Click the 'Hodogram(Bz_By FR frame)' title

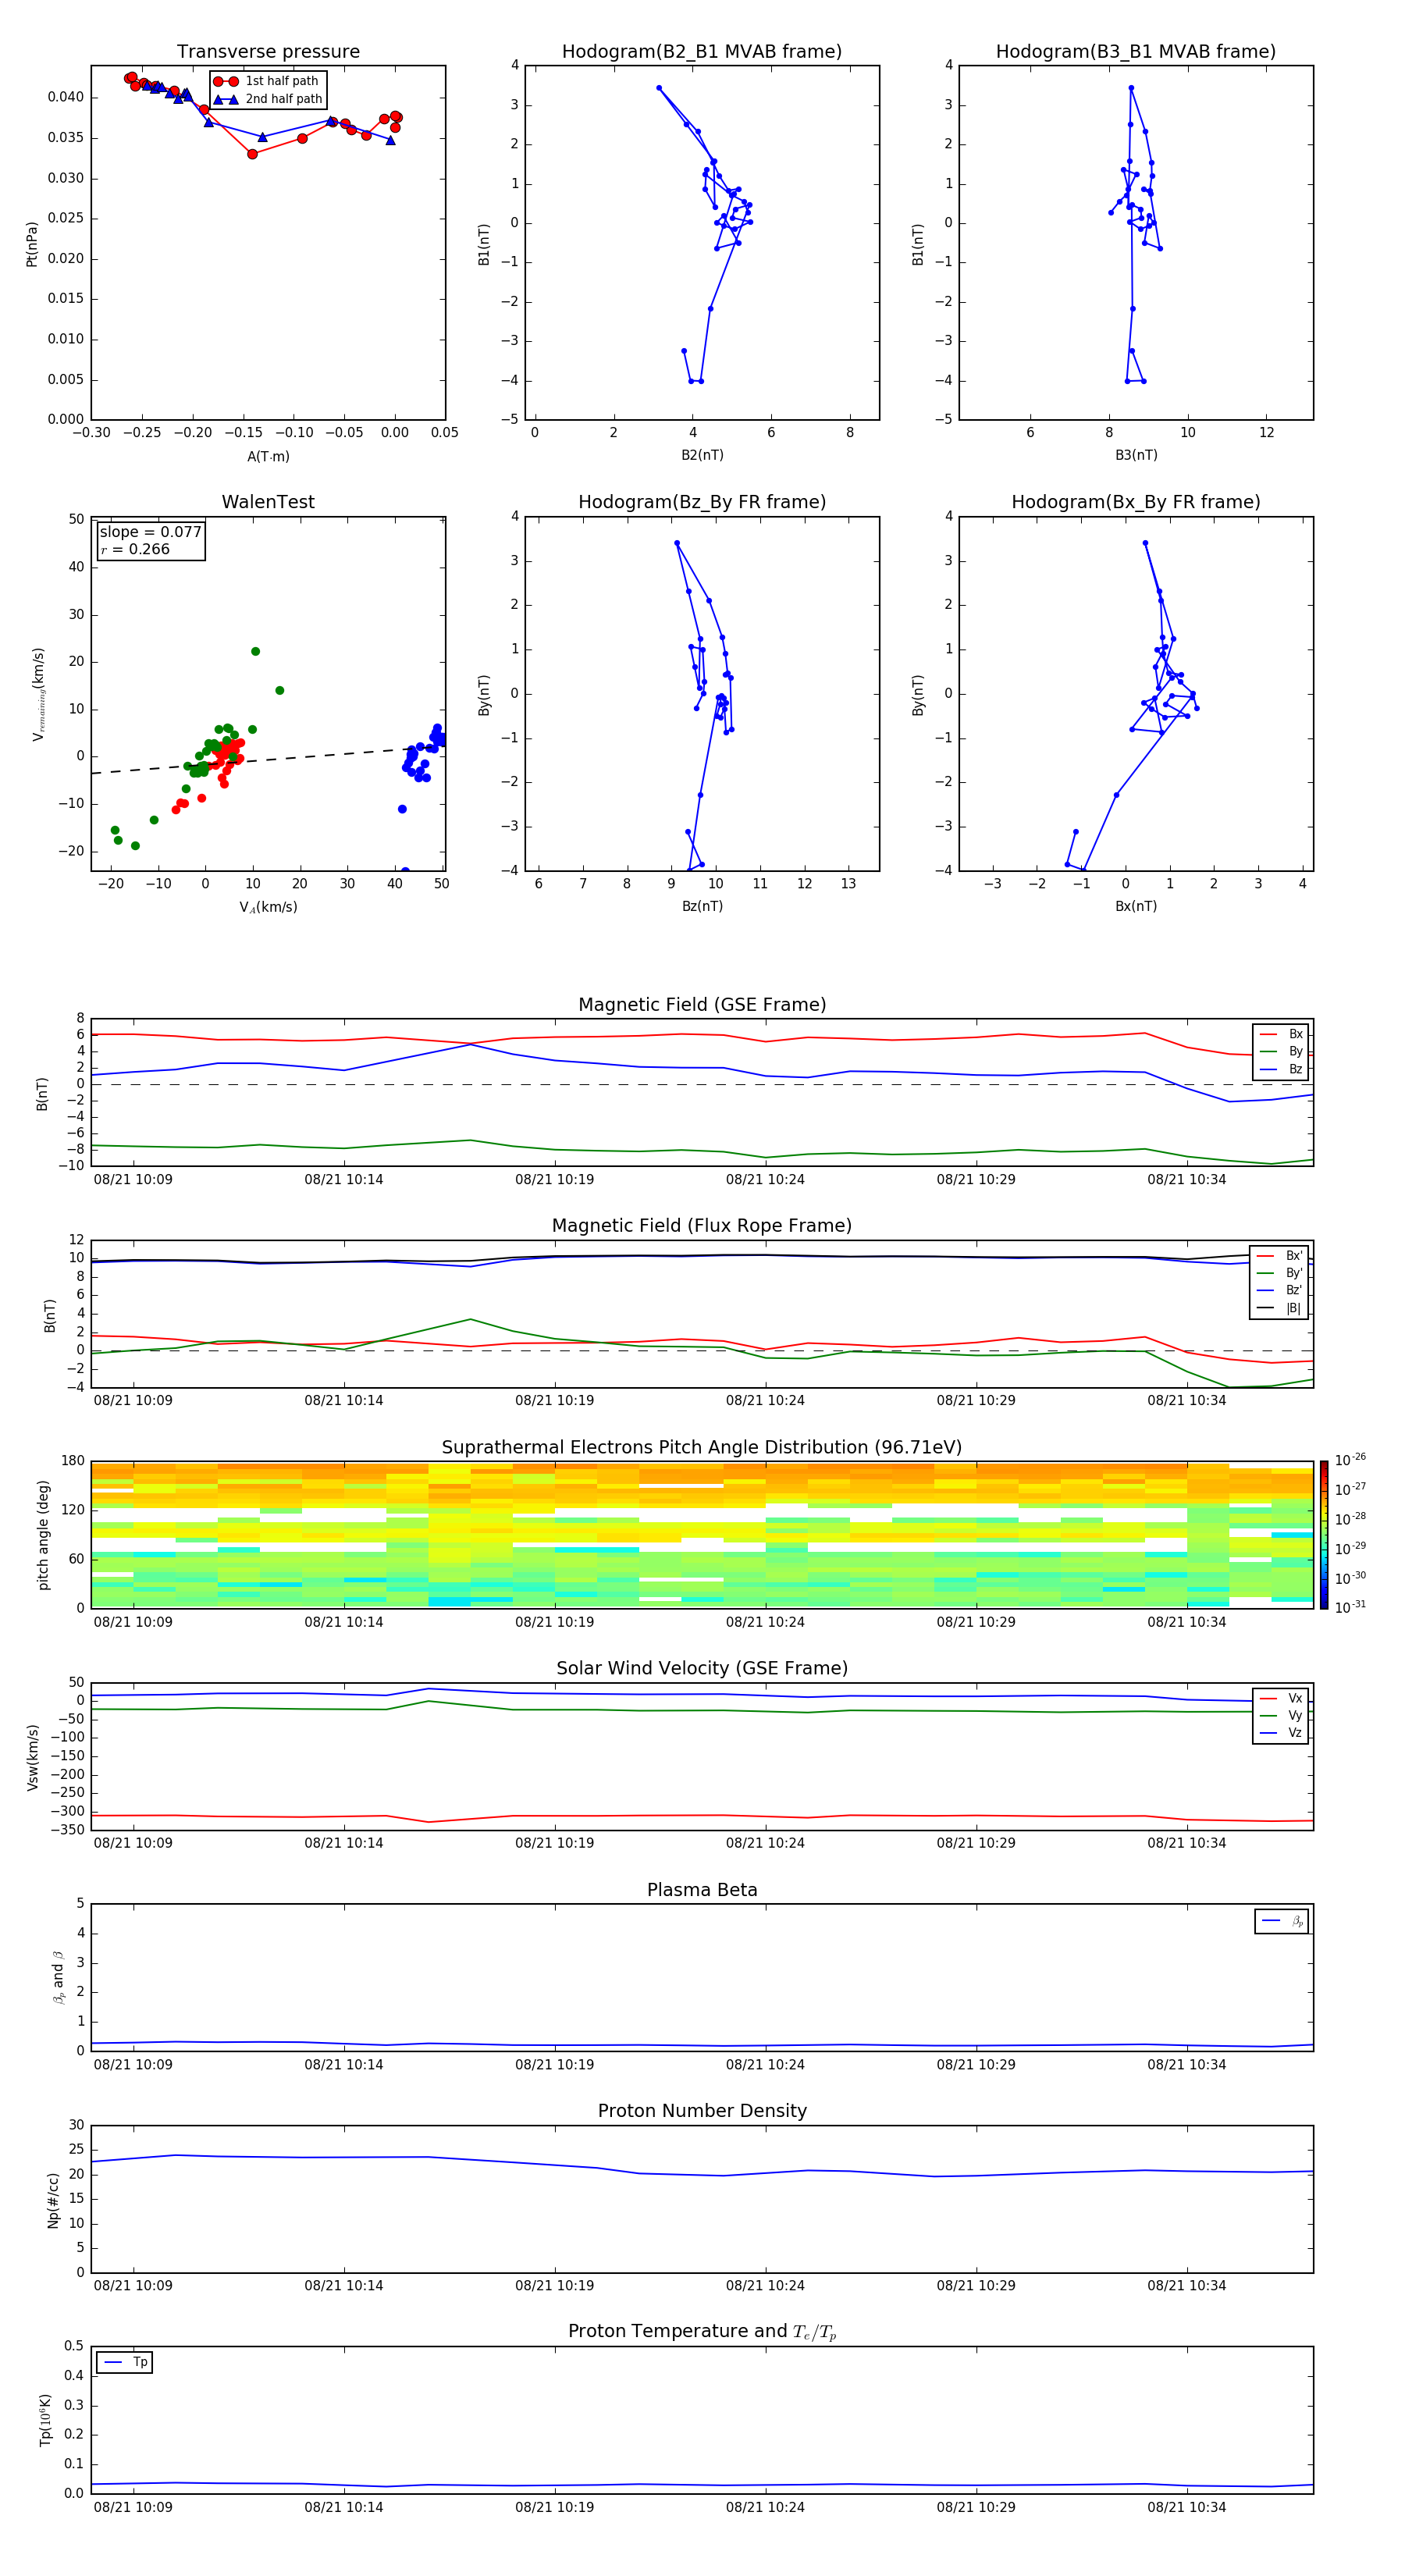point(702,502)
